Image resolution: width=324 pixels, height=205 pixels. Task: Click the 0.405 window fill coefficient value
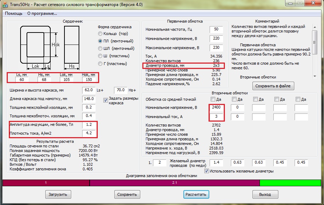click(x=87, y=169)
